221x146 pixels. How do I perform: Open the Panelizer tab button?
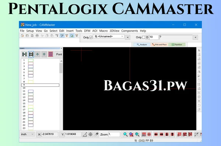click(x=177, y=44)
